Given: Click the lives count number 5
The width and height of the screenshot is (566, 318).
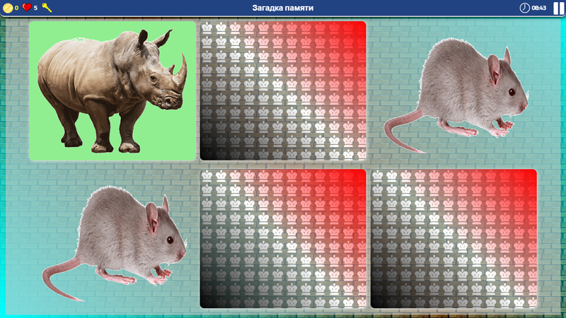Looking at the screenshot, I should coord(35,8).
